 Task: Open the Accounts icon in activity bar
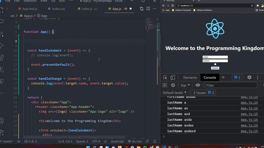pyautogui.click(x=2, y=121)
